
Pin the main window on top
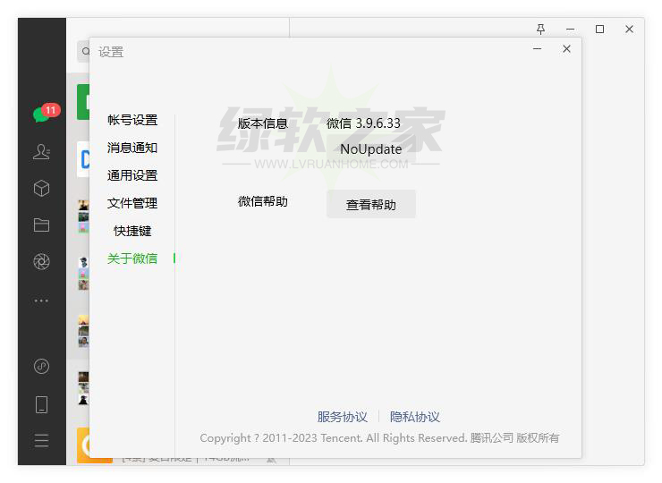click(x=540, y=30)
